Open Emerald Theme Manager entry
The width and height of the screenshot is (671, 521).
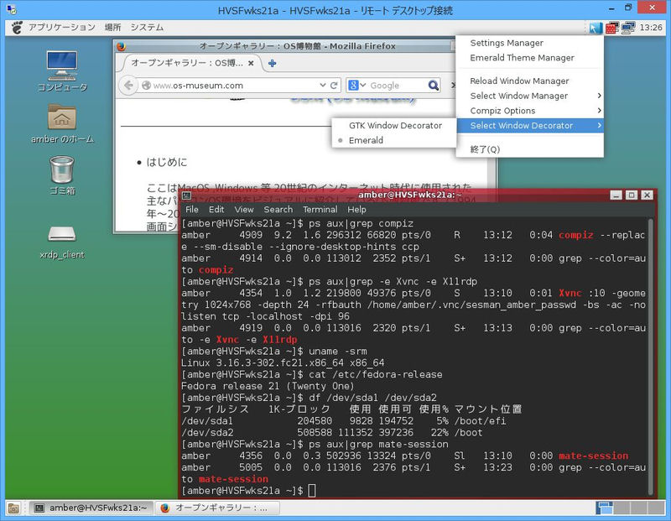530,58
